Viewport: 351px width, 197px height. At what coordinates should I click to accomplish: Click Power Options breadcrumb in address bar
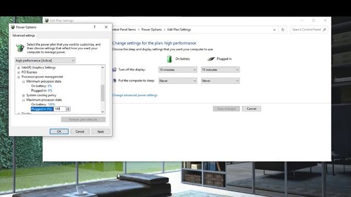151,30
